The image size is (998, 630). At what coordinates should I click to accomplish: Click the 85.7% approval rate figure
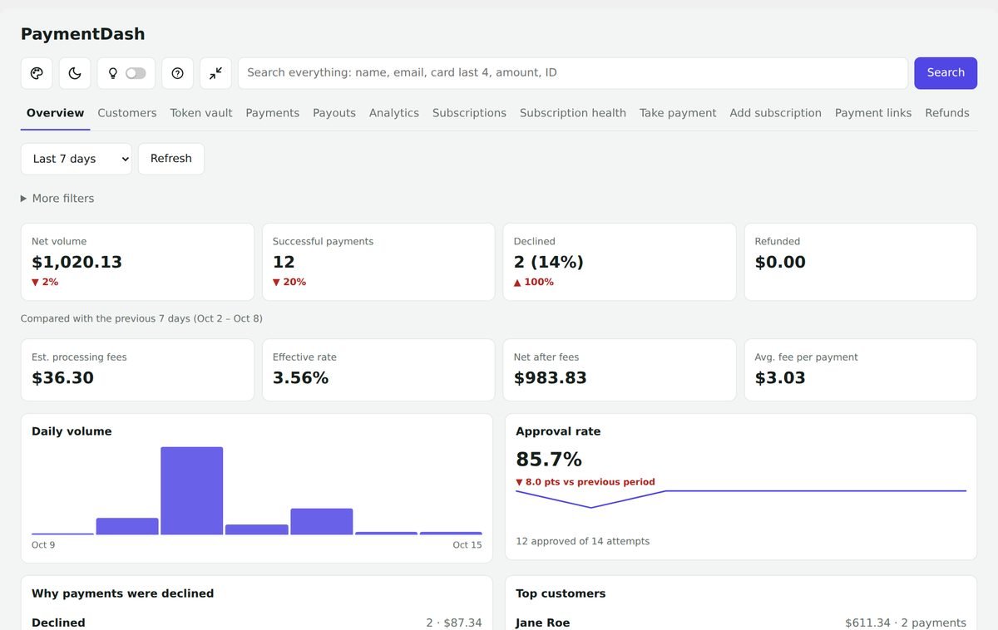[x=549, y=460]
